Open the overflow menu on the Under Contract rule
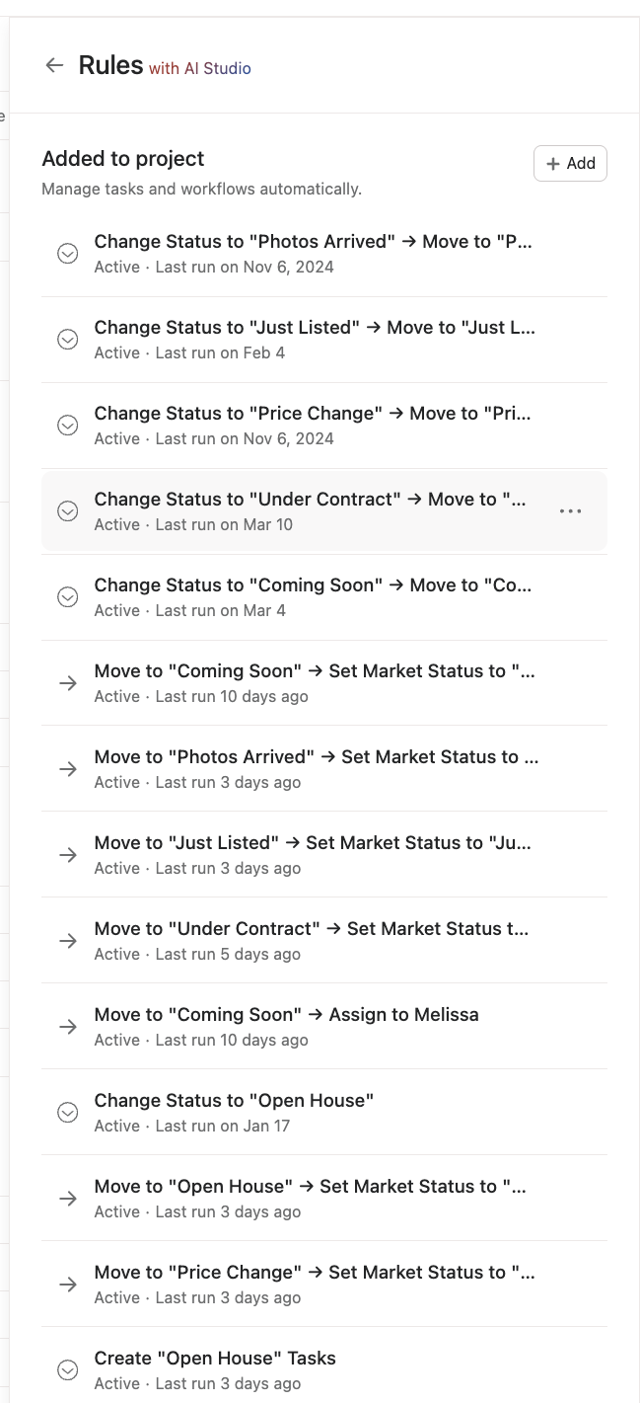Image resolution: width=640 pixels, height=1403 pixels. point(570,511)
